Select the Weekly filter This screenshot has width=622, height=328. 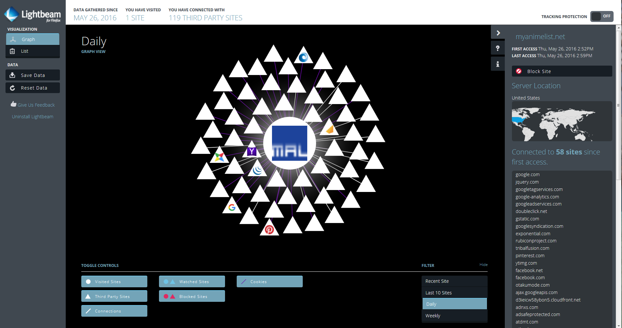pos(455,316)
